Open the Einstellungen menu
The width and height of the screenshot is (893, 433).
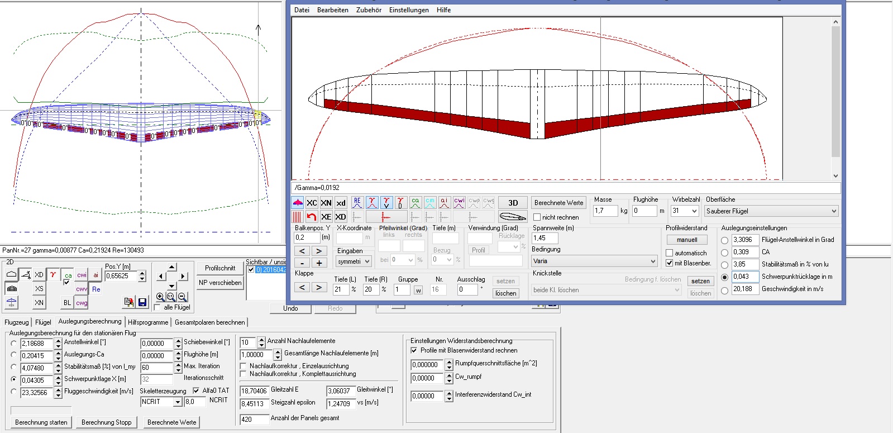409,10
